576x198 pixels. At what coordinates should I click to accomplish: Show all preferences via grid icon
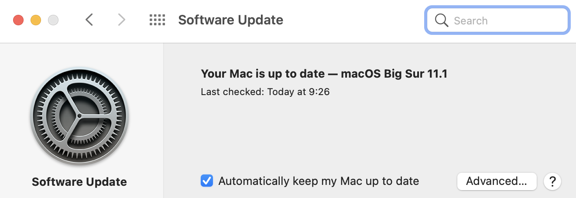click(157, 20)
